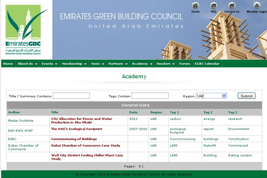The height and width of the screenshot is (178, 267).
Task: Expand the Academy menu
Action: 142,64
